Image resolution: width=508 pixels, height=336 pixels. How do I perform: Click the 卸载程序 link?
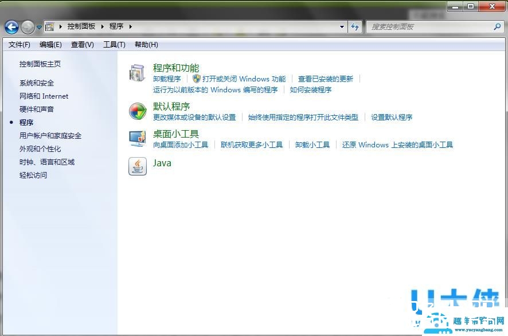(x=167, y=79)
